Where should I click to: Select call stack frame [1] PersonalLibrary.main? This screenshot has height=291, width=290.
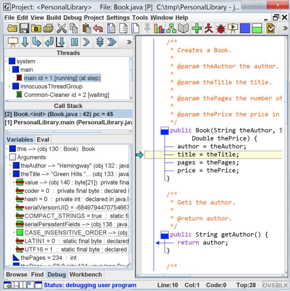[x=68, y=122]
